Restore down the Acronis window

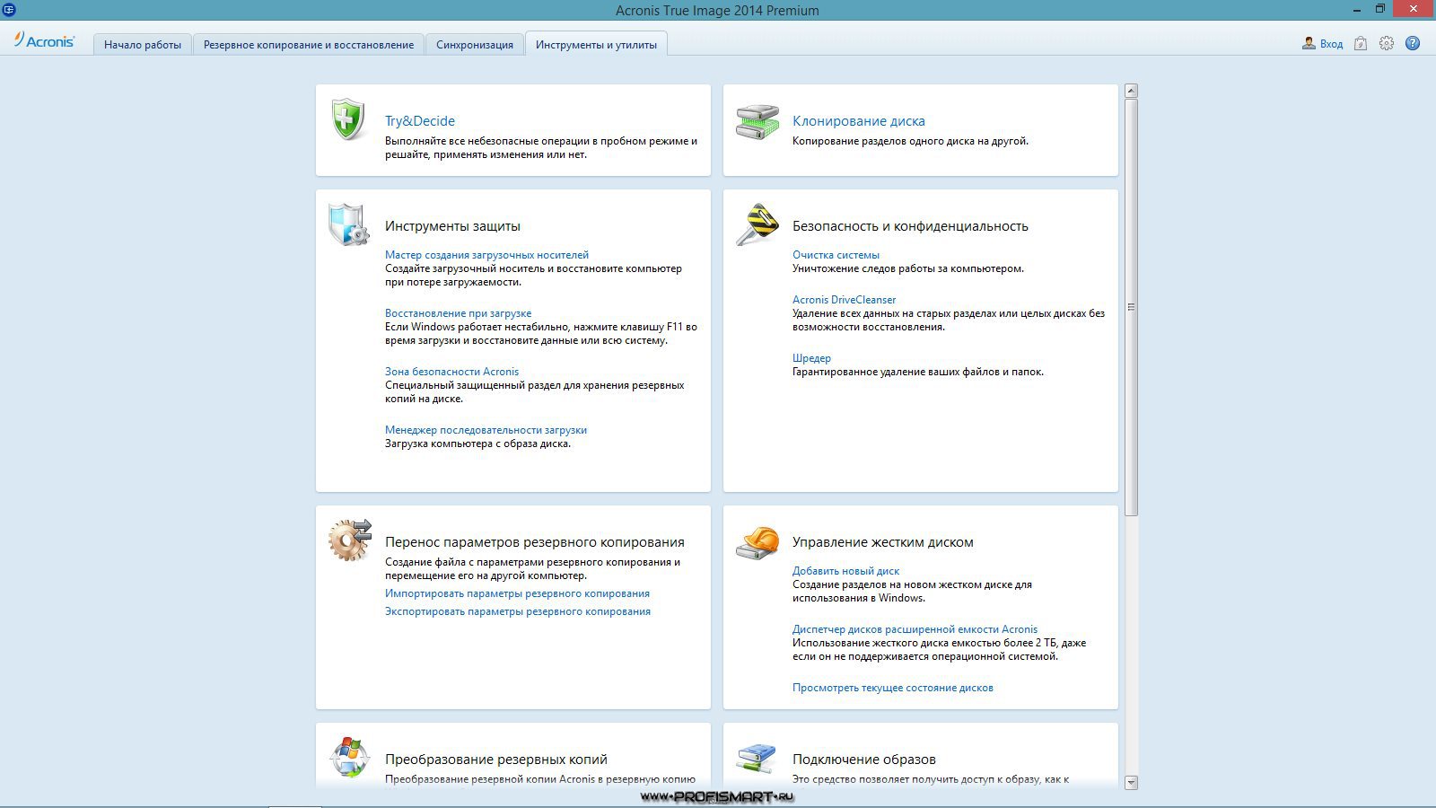[x=1380, y=9]
